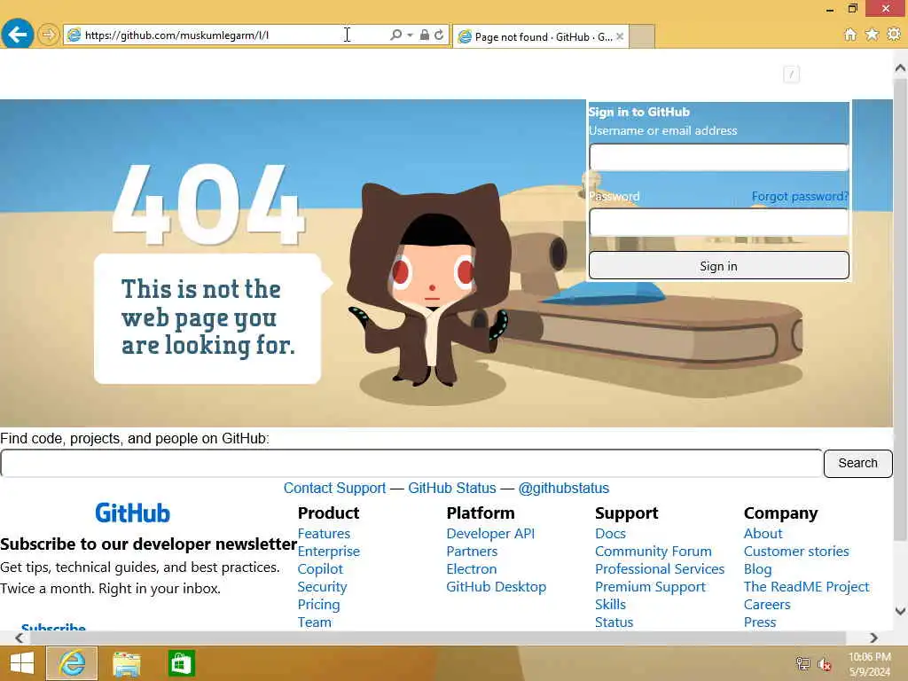This screenshot has height=681, width=908.
Task: Open the @githubstatus link
Action: point(563,489)
